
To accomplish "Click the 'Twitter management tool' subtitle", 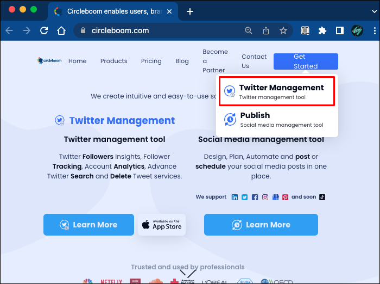I will point(115,139).
